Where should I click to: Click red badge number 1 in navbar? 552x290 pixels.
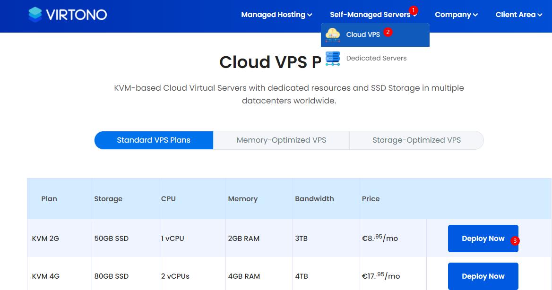414,10
